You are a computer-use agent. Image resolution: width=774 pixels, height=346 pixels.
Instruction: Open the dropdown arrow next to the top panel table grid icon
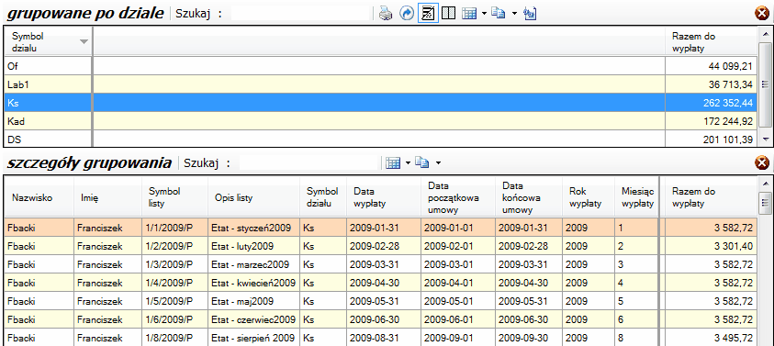tap(484, 14)
